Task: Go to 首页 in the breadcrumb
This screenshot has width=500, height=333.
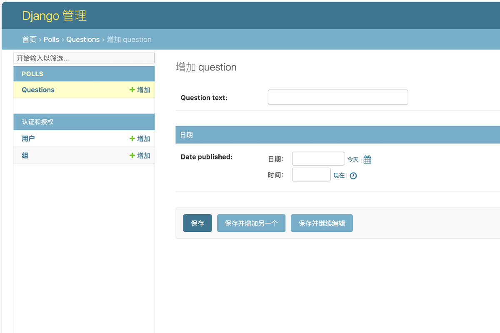Action: point(29,40)
